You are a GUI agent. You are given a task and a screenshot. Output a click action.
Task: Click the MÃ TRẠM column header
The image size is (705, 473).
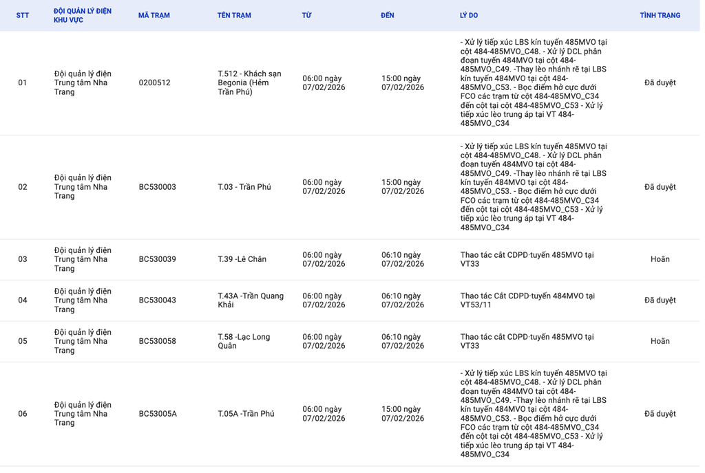tap(154, 15)
